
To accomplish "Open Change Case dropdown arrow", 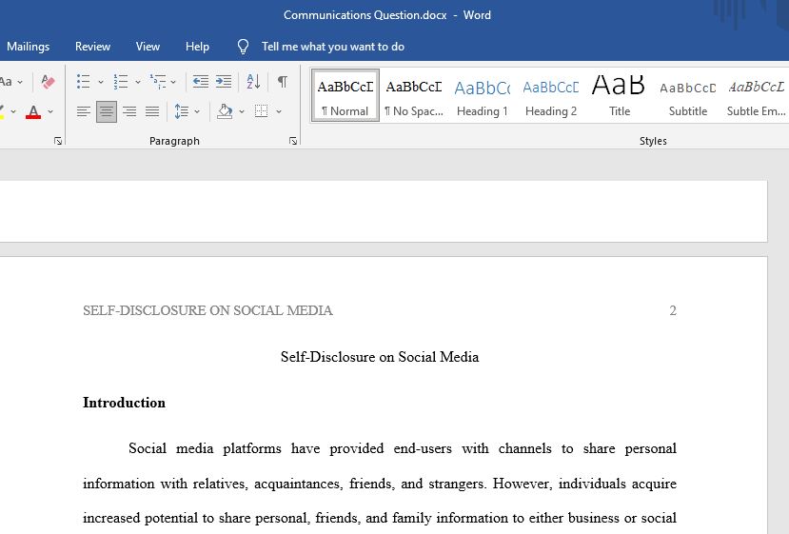I will tap(20, 82).
